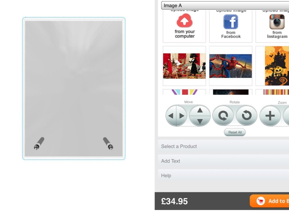Screen dimensions: 289x217
Task: Rotate image counter-clockwise
Action: [x=247, y=116]
